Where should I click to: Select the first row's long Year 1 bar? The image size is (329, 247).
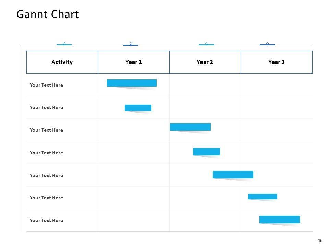132,83
